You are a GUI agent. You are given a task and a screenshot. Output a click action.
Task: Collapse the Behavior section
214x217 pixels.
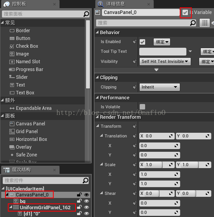97,32
